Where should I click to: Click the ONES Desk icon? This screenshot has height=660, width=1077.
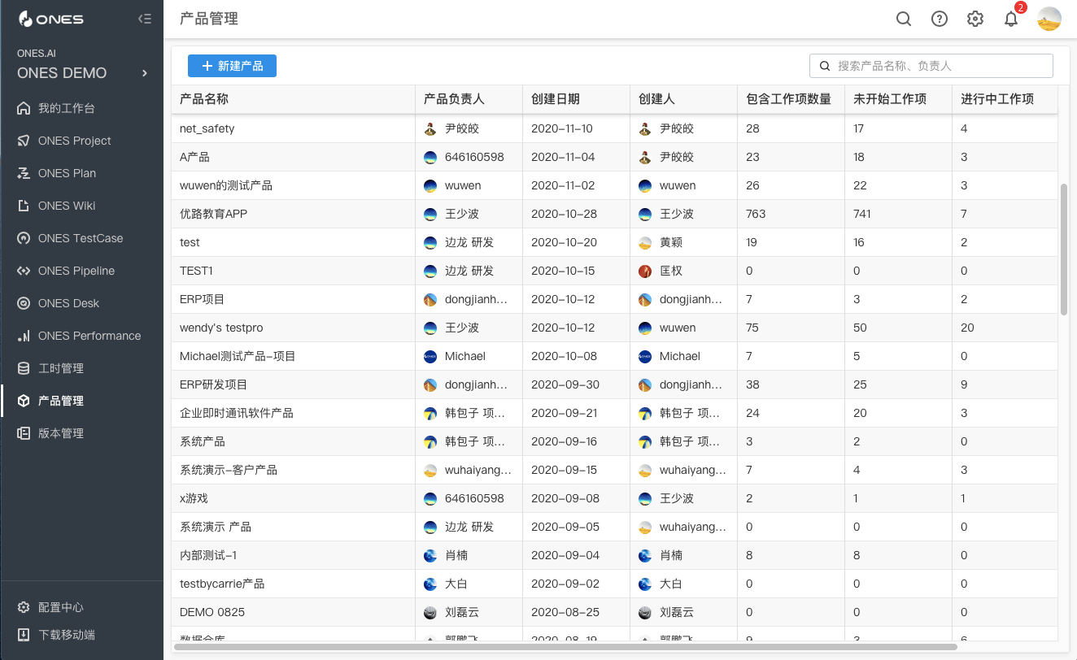pyautogui.click(x=24, y=303)
